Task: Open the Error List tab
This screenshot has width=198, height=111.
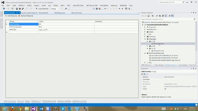Action: tap(21, 101)
